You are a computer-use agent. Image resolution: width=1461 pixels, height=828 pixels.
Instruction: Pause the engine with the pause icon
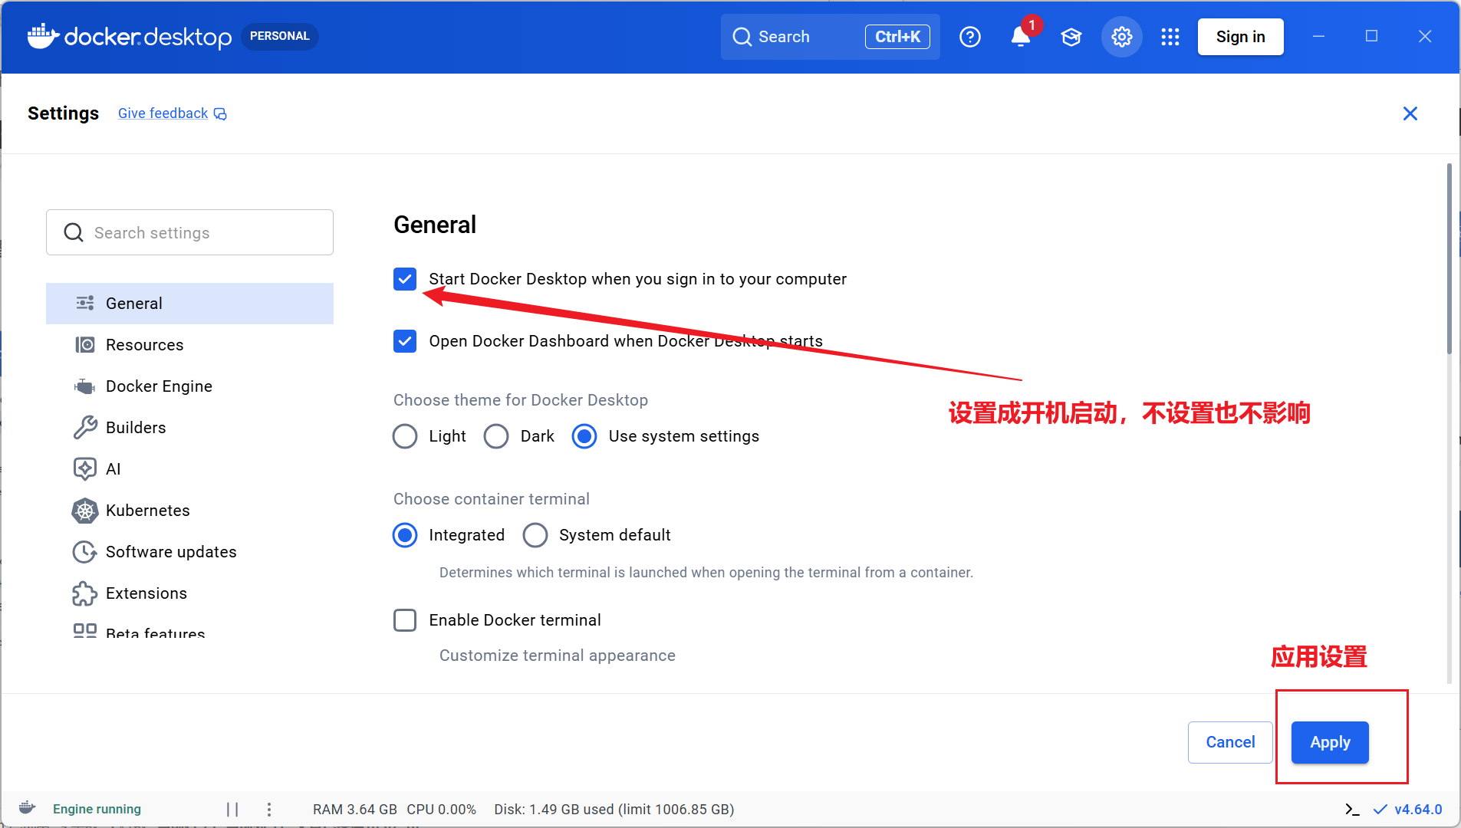pyautogui.click(x=232, y=809)
